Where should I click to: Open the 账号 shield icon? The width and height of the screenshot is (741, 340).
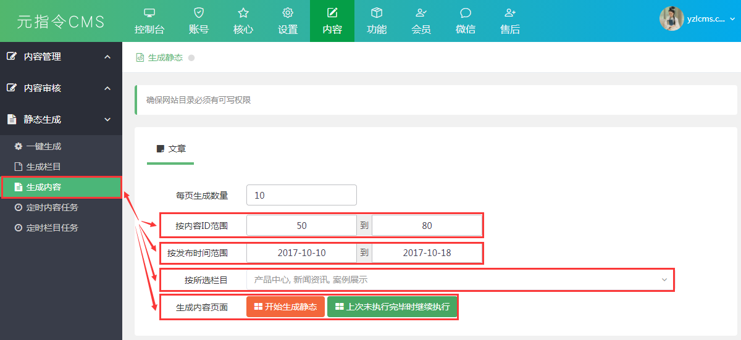(x=199, y=12)
